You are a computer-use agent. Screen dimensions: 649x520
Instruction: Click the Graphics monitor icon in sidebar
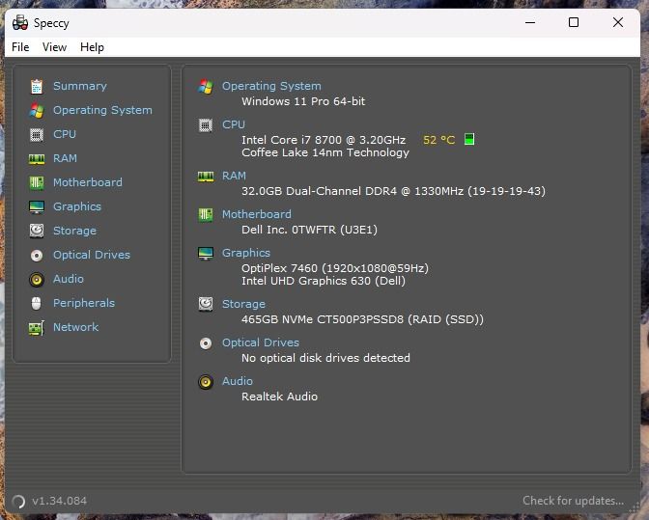click(x=37, y=207)
